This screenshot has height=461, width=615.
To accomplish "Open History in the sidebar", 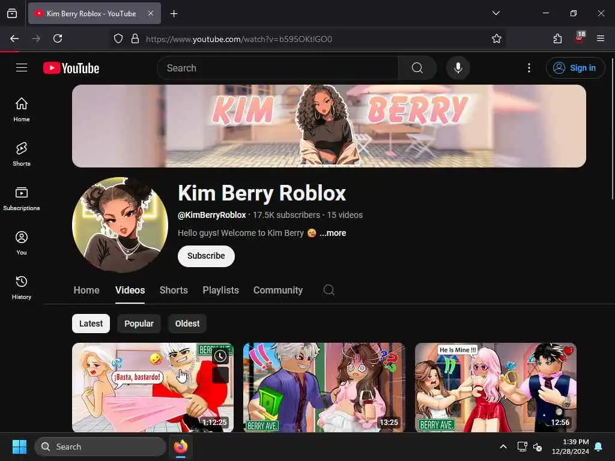I will click(22, 288).
